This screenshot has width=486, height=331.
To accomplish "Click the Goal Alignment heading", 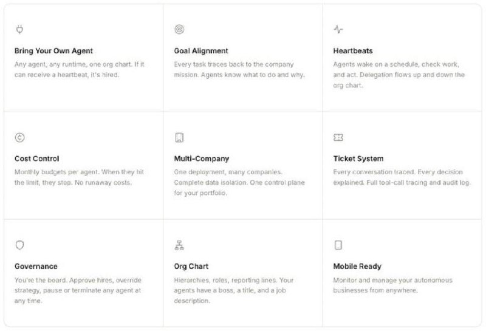I will point(201,51).
